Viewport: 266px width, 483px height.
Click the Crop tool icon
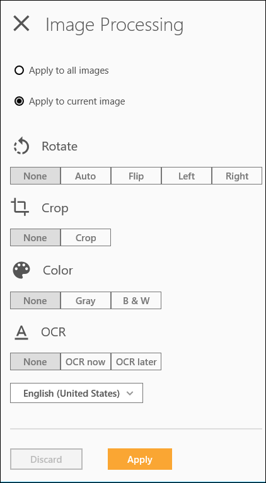[x=20, y=207]
